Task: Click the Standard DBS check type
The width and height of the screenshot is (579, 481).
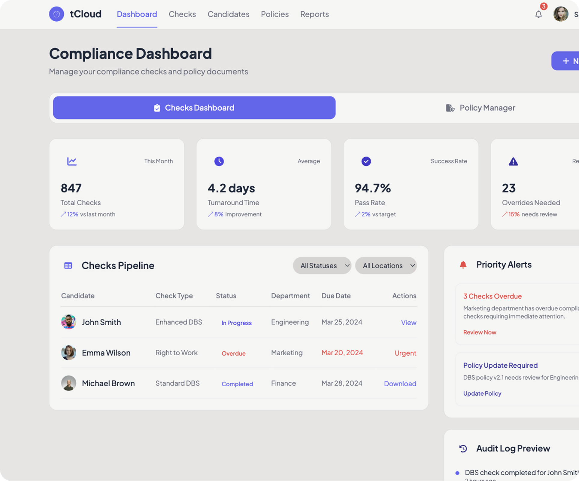Action: pyautogui.click(x=177, y=384)
